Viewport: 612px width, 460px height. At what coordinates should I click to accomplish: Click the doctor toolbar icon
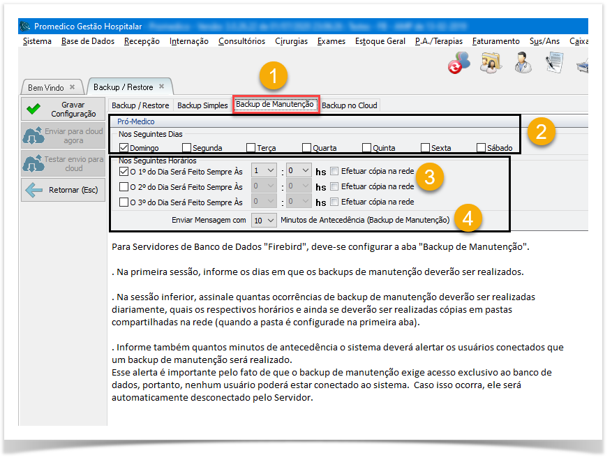point(523,63)
